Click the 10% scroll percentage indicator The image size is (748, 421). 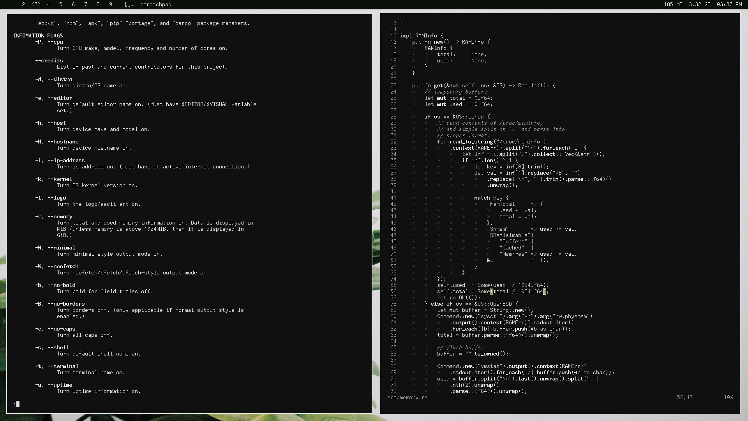[728, 397]
